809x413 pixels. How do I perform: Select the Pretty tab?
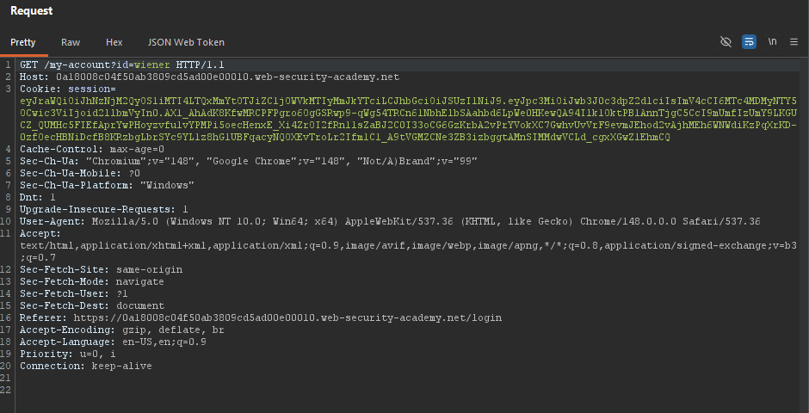23,42
